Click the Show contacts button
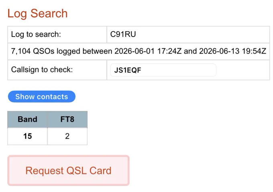Screen dimensions: 273x192 coord(42,96)
